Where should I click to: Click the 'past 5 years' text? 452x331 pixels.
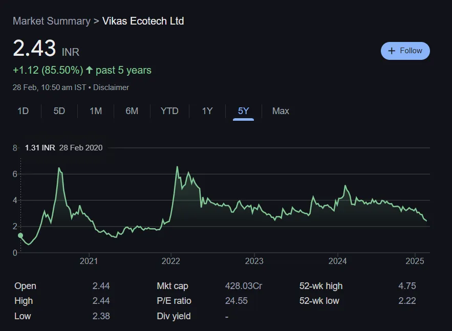pos(123,70)
